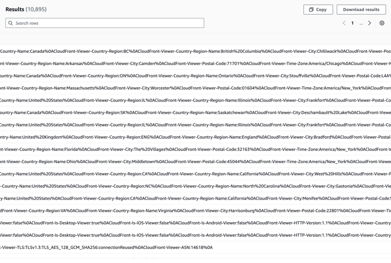Click Download results button

(x=361, y=9)
